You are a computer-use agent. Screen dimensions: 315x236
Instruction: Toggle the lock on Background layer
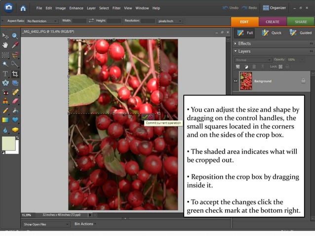[303, 81]
